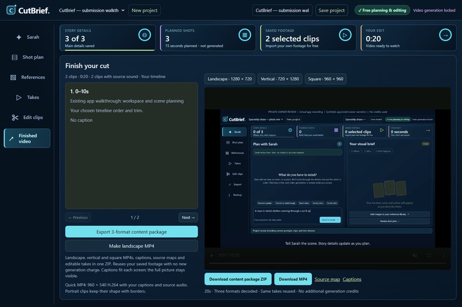Viewport: 462px width, 307px height.
Task: Open the Saved Footage play icon
Action: (345, 35)
